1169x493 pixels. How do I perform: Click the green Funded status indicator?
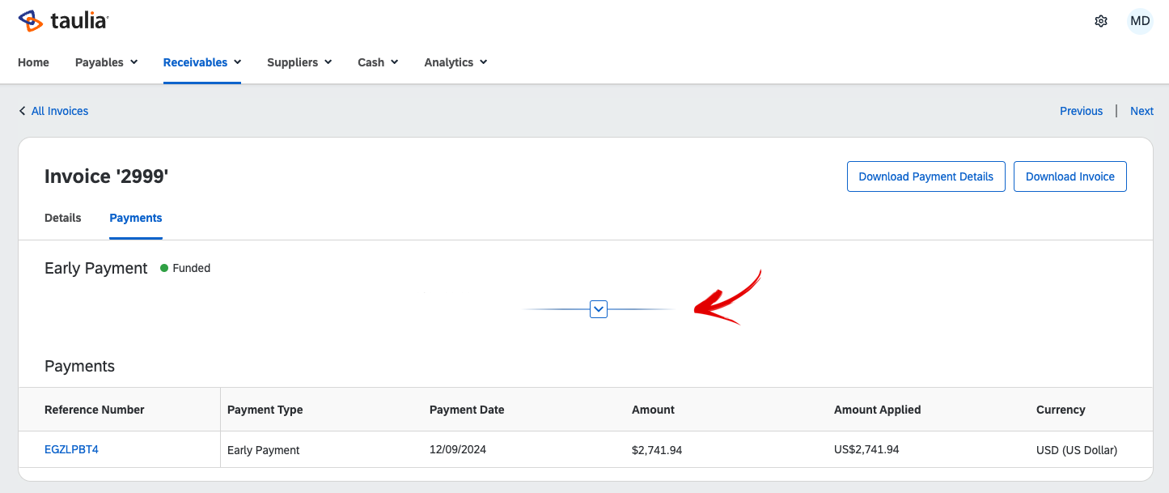tap(165, 268)
